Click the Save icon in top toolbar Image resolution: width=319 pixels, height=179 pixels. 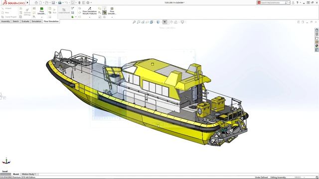pos(53,2)
